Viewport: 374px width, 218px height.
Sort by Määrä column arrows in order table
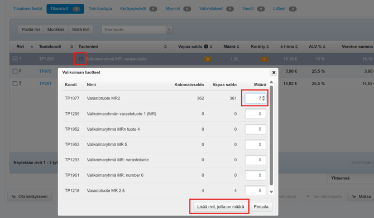[x=238, y=47]
